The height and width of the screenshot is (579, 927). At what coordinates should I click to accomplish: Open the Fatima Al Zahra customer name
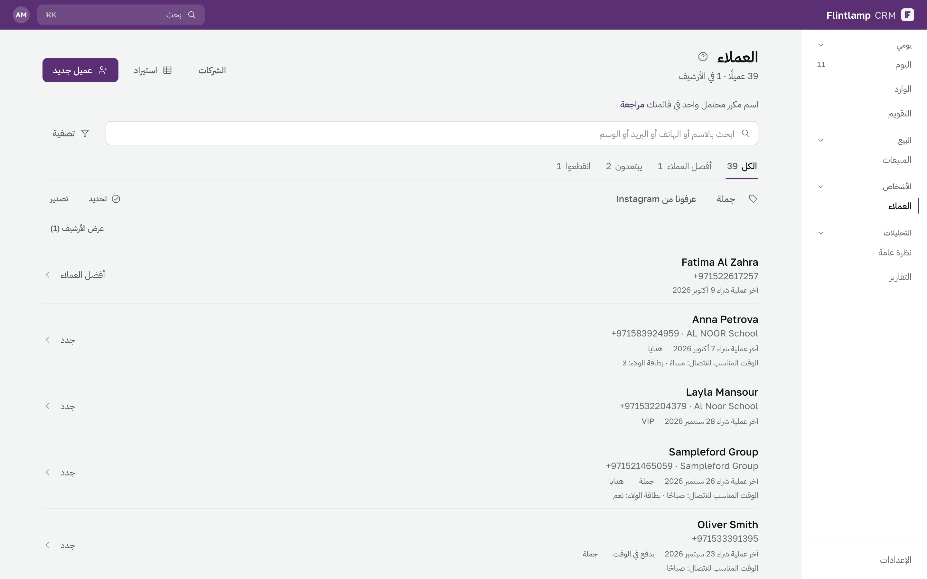pos(719,262)
